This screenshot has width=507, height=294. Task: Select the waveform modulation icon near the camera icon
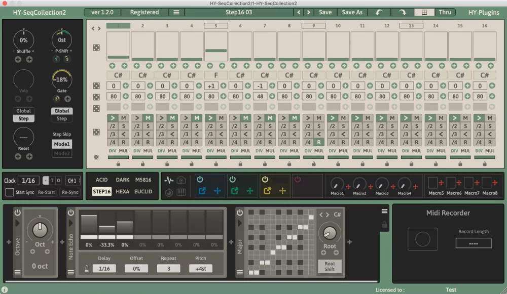click(x=169, y=180)
